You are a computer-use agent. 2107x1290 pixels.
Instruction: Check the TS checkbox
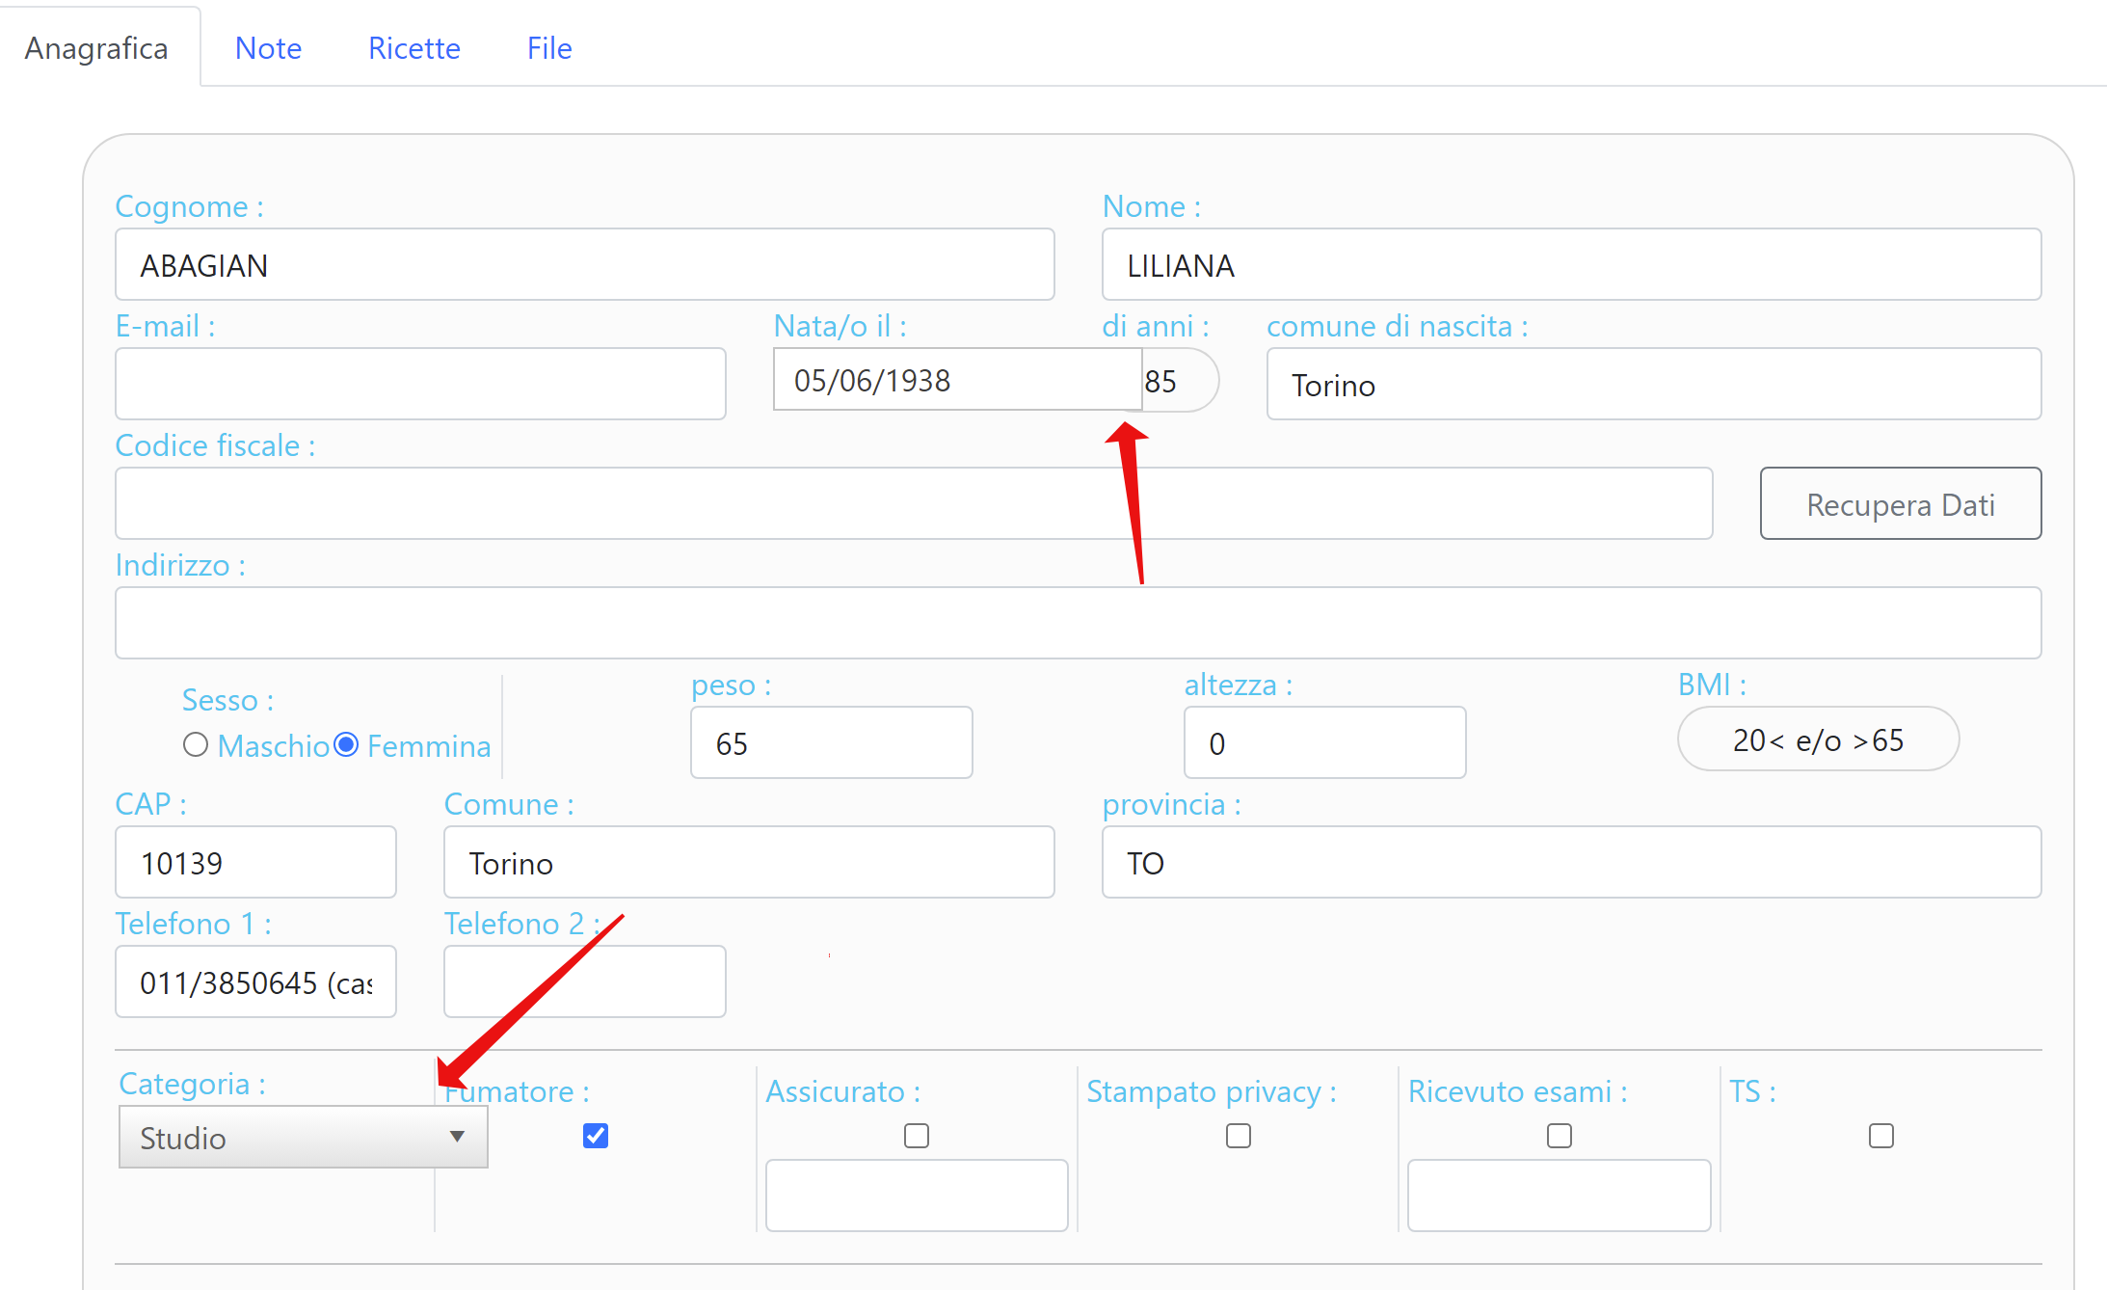pyautogui.click(x=1880, y=1136)
